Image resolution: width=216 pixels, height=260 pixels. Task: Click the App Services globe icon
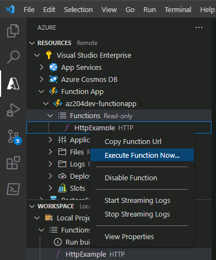pos(53,67)
